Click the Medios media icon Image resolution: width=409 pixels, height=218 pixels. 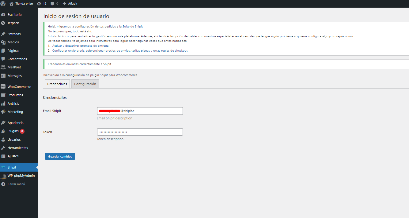point(3,42)
